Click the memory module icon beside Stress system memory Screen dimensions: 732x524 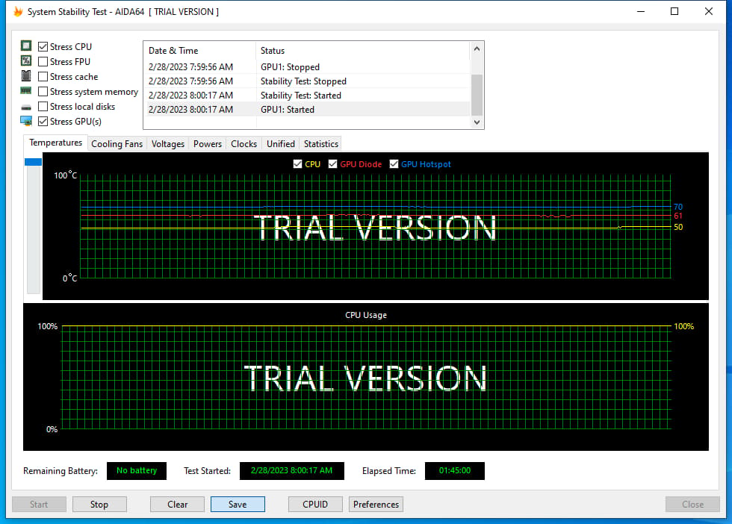[26, 90]
